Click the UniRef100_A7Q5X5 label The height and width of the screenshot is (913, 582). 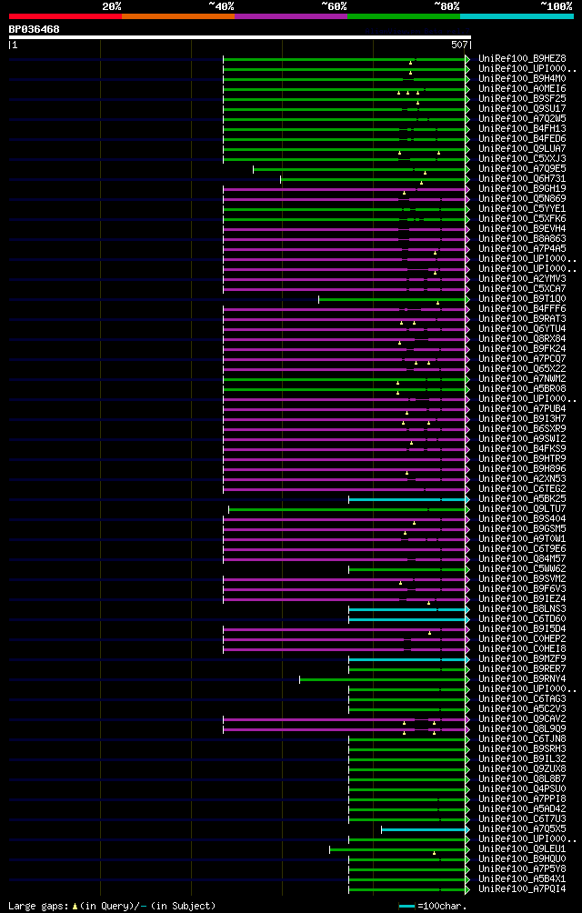pos(522,829)
